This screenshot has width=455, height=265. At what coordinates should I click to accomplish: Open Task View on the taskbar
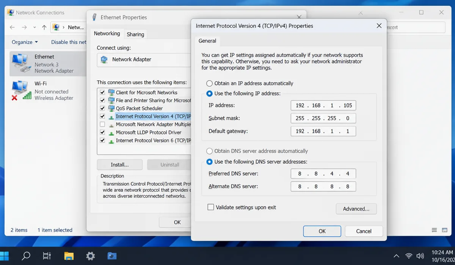(x=47, y=256)
